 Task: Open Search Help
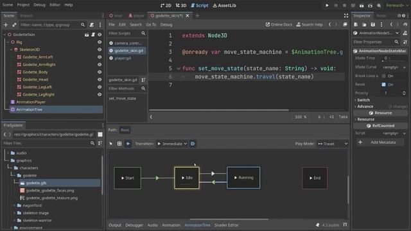(310, 24)
